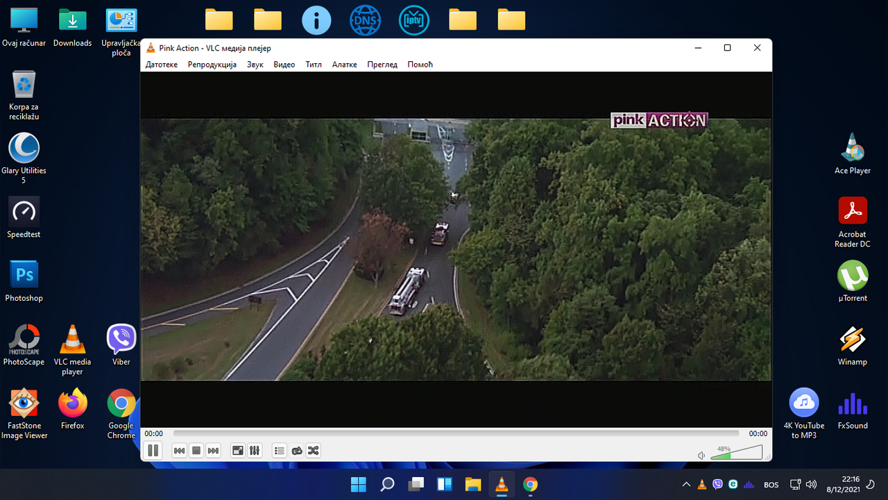
Task: Select the Speedtest desktop icon
Action: pyautogui.click(x=24, y=217)
